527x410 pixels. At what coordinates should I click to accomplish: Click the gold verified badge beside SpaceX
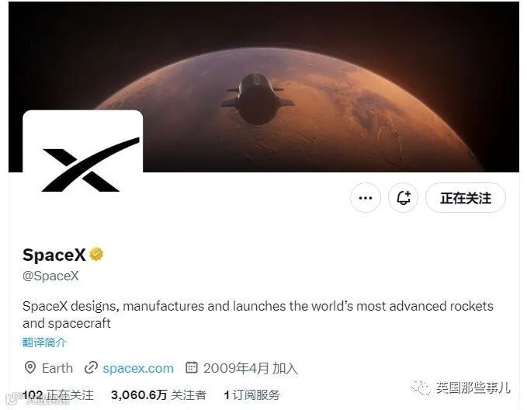96,254
